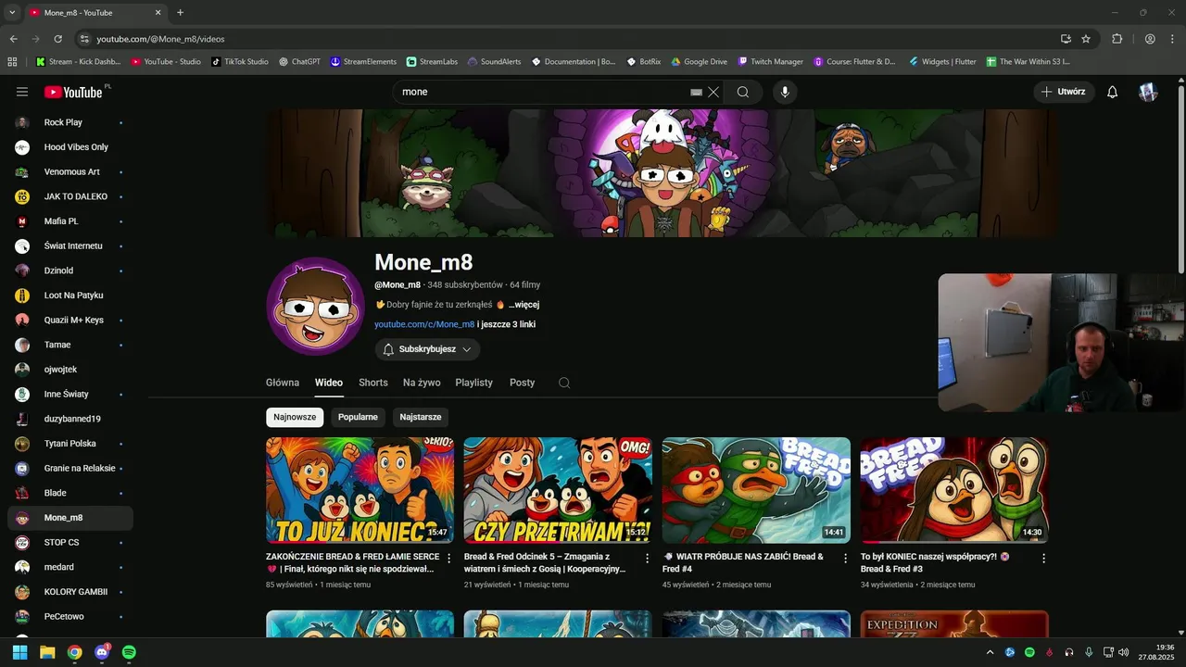Filter videos by Najstarsze
Viewport: 1186px width, 667px height.
(421, 417)
